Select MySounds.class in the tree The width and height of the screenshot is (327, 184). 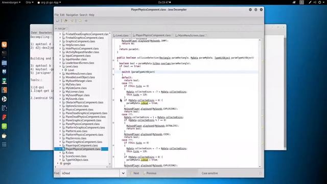[x=75, y=99]
